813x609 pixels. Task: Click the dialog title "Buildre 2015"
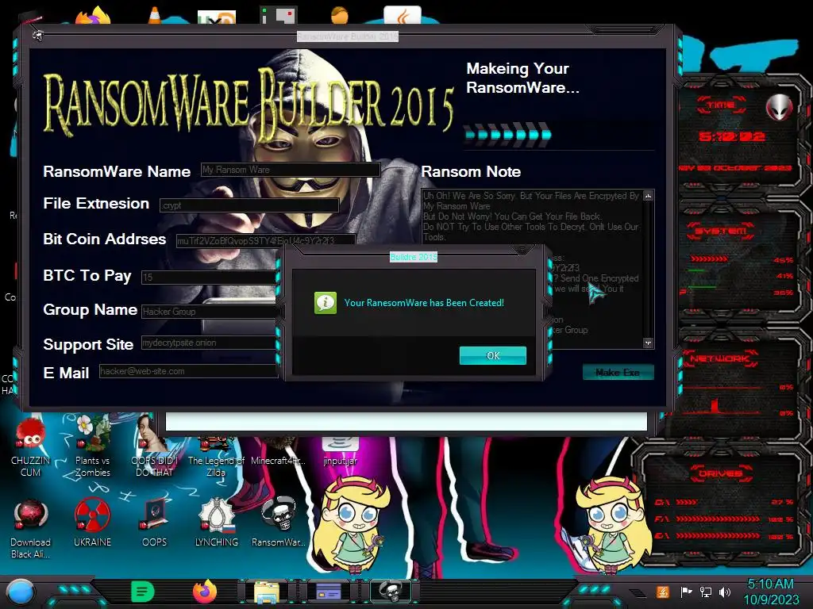(x=414, y=257)
